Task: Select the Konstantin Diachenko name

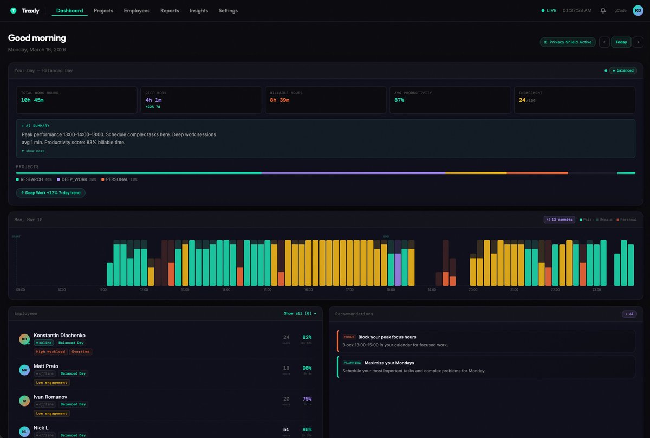Action: point(60,336)
